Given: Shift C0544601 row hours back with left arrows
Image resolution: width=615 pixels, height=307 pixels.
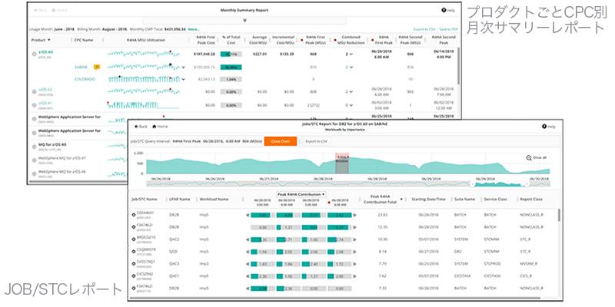Looking at the screenshot, I should click(248, 215).
